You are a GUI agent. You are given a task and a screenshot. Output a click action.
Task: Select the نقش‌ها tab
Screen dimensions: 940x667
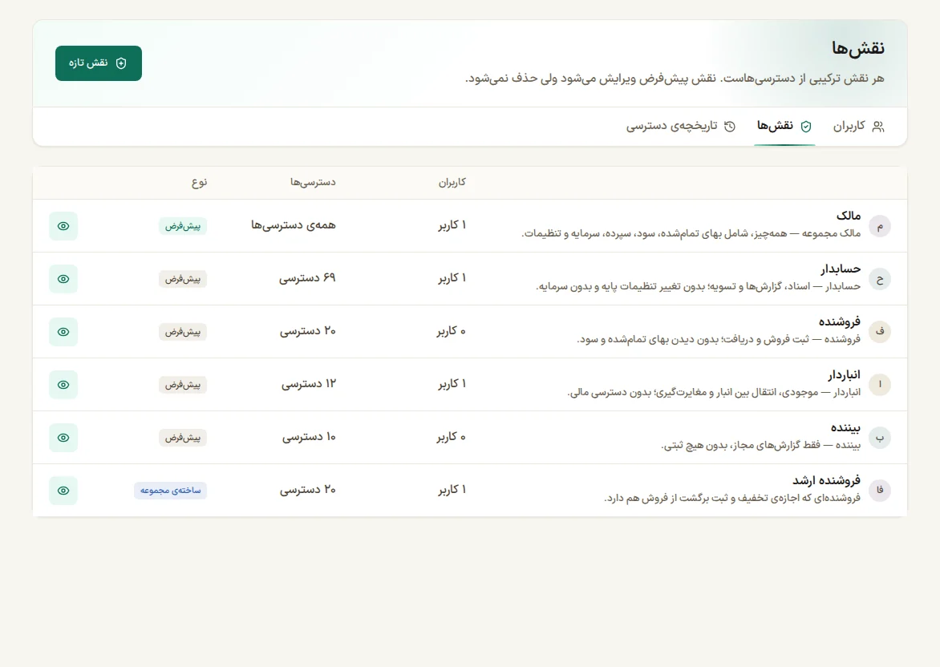(x=784, y=126)
